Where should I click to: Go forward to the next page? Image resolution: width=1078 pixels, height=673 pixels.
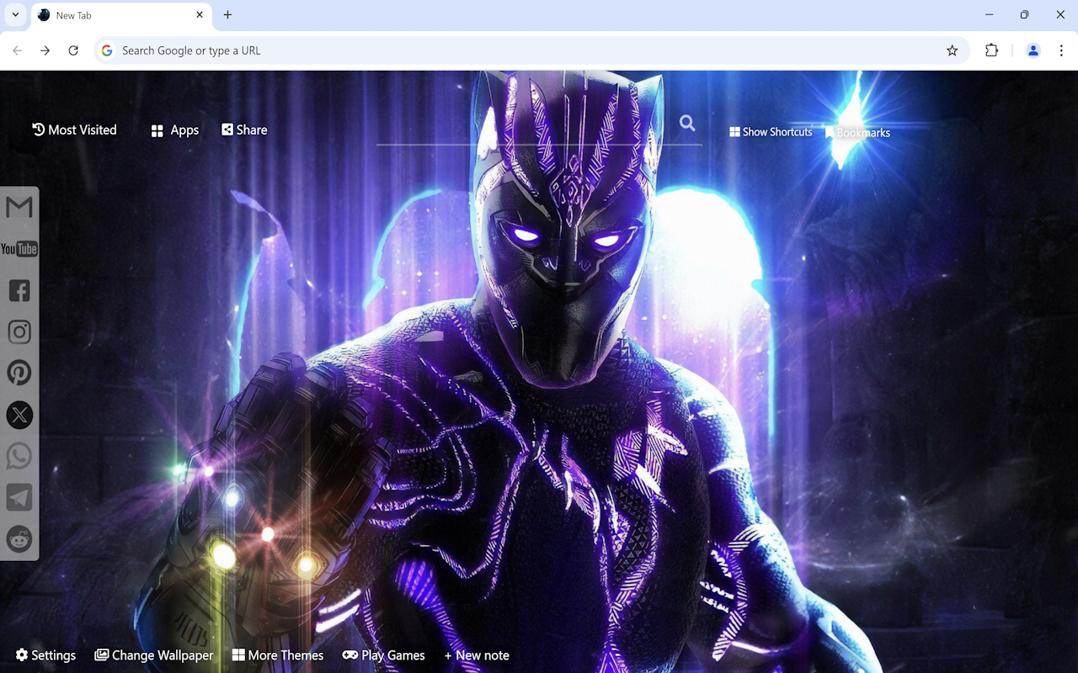point(45,50)
